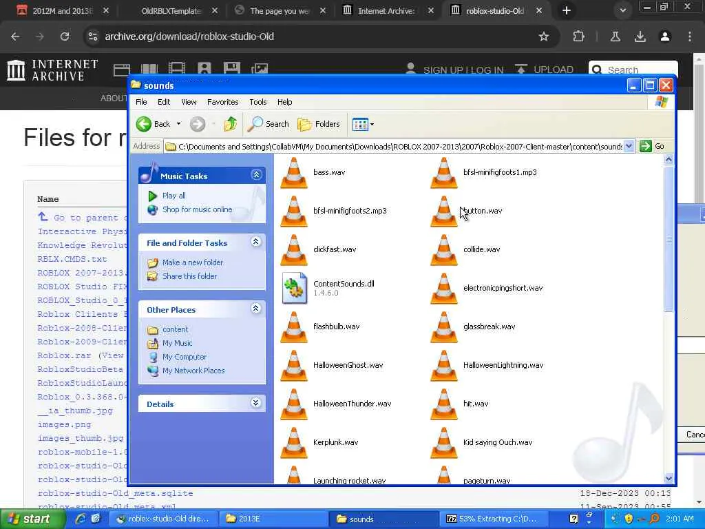705x529 pixels.
Task: Click the Play all link
Action: point(174,196)
